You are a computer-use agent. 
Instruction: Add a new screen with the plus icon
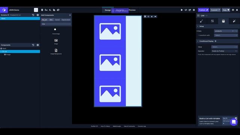[x=37, y=15]
